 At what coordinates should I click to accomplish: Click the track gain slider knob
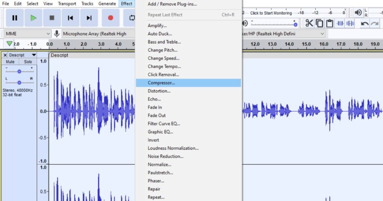click(19, 71)
